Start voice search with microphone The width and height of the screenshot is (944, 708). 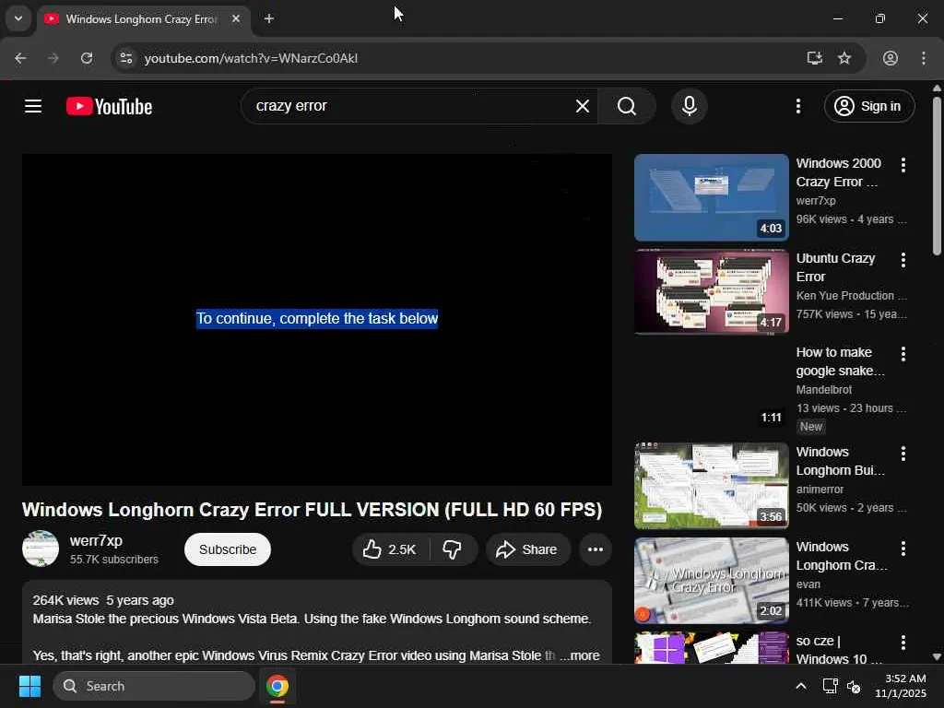(x=690, y=107)
